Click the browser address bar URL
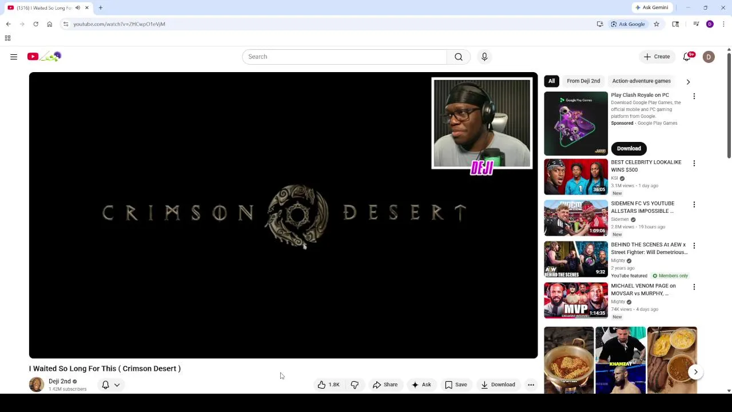The width and height of the screenshot is (732, 412). point(119,24)
